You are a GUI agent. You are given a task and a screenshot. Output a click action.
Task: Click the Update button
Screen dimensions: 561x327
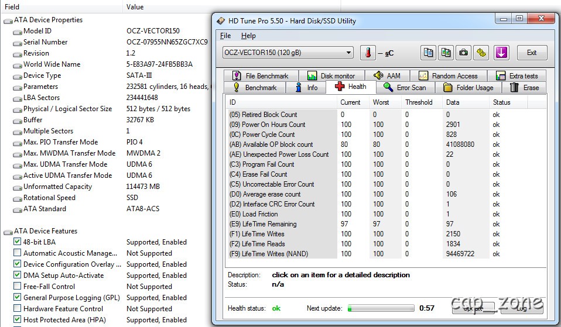[x=474, y=308]
